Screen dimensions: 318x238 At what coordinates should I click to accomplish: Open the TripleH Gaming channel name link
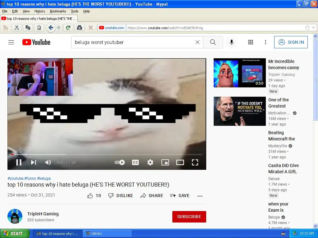point(43,214)
